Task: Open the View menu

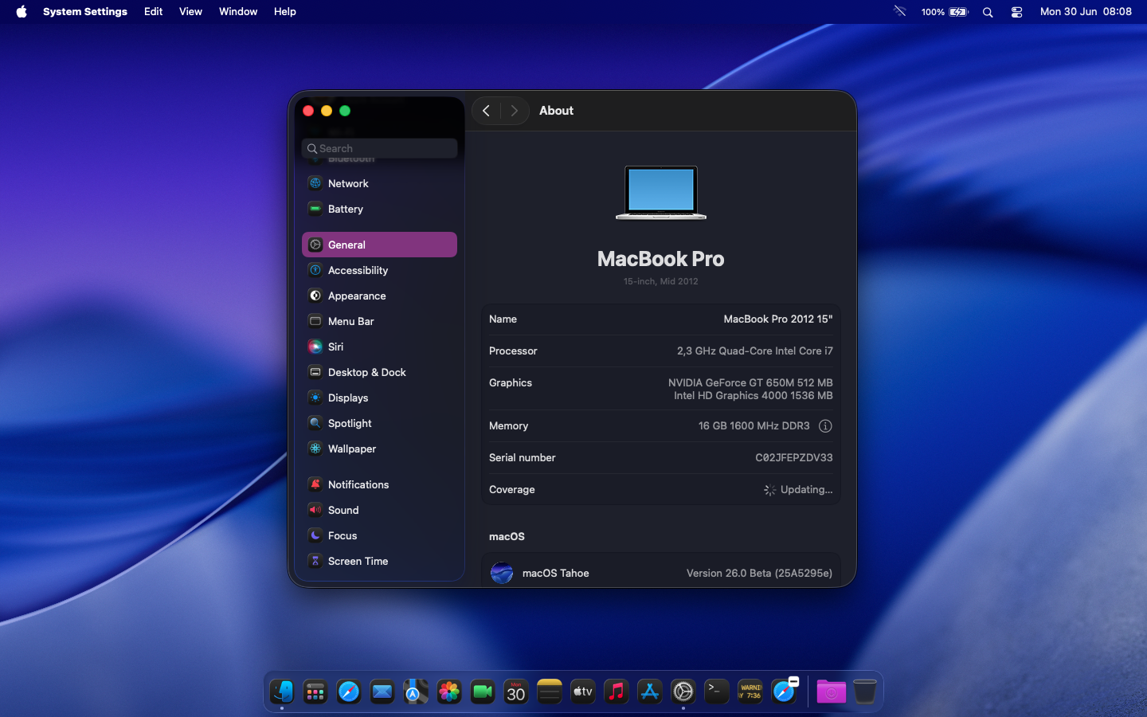Action: tap(190, 12)
